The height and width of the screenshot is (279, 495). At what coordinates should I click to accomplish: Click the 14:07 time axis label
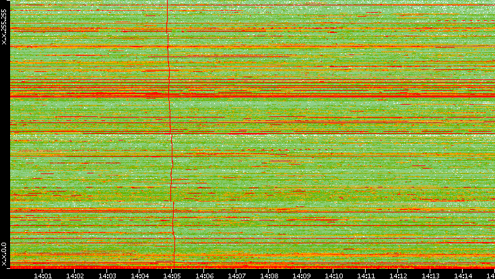coord(236,276)
